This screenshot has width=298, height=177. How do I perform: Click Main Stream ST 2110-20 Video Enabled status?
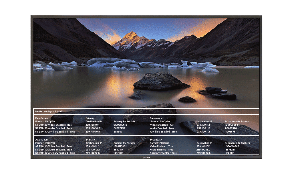[53, 125]
